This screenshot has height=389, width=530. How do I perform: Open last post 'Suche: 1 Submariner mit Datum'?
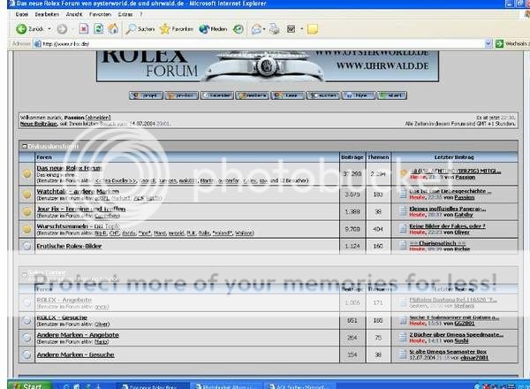click(x=454, y=317)
